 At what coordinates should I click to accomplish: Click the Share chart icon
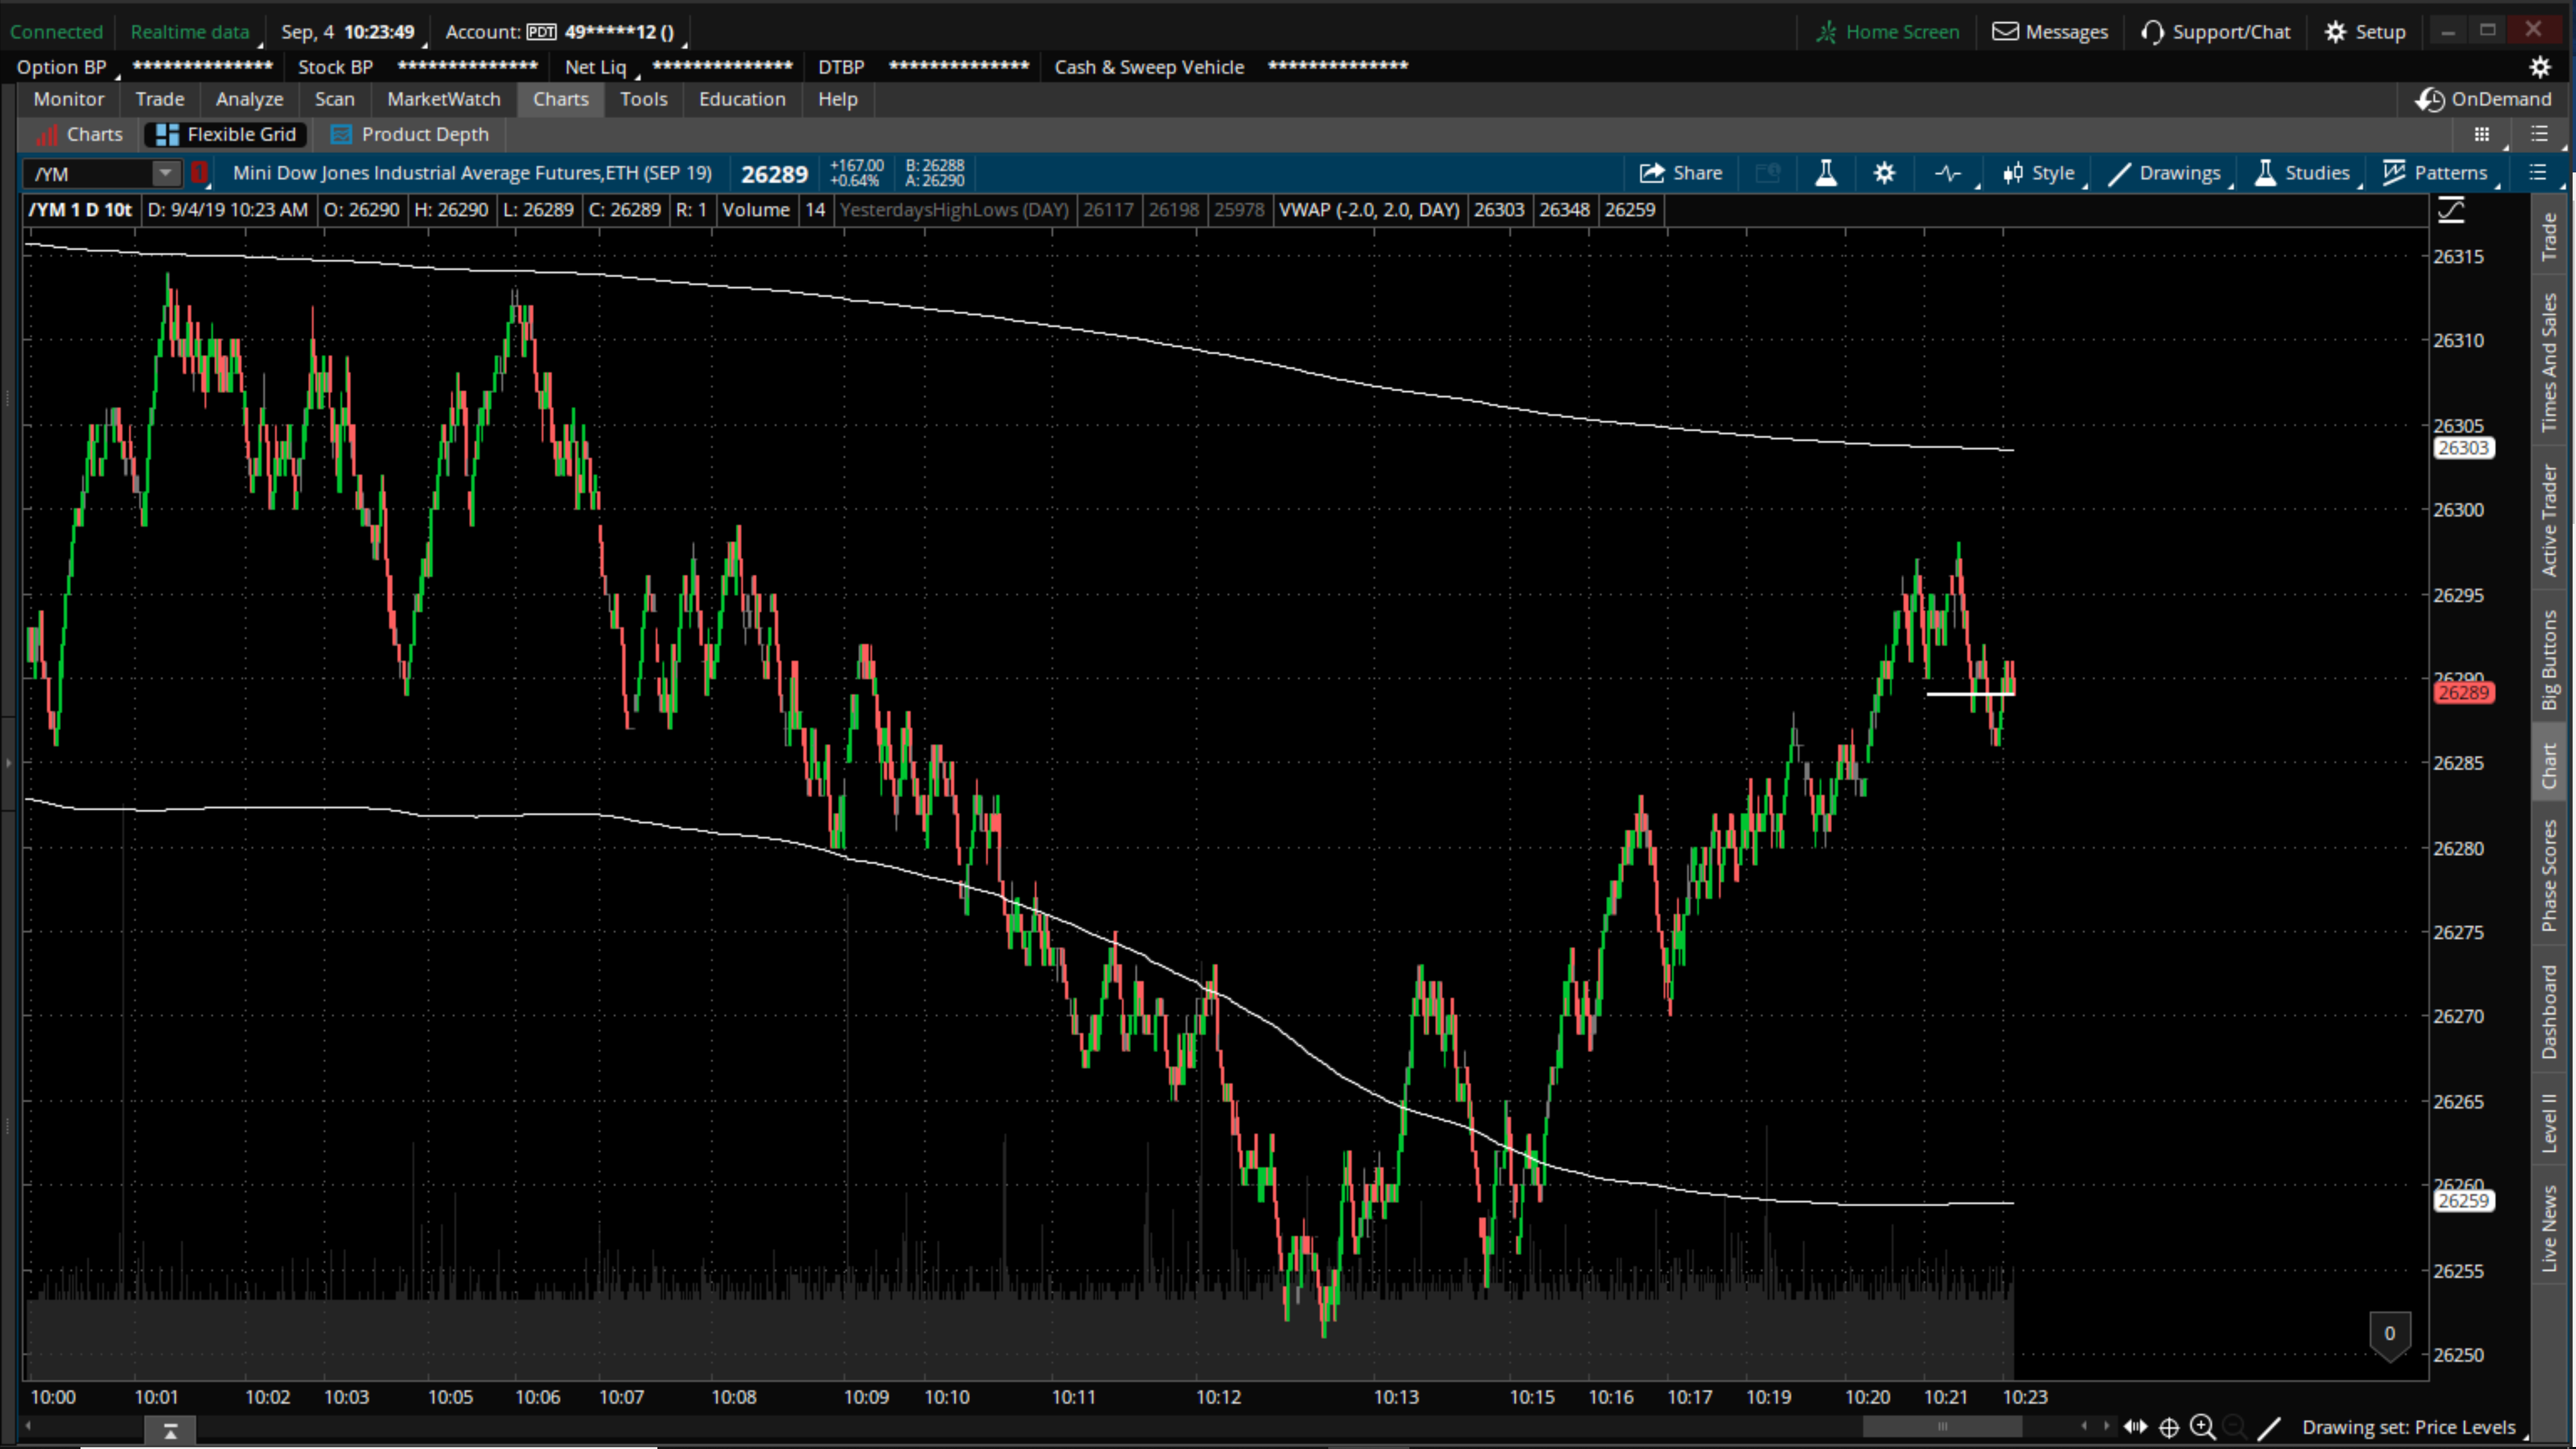[x=1681, y=173]
